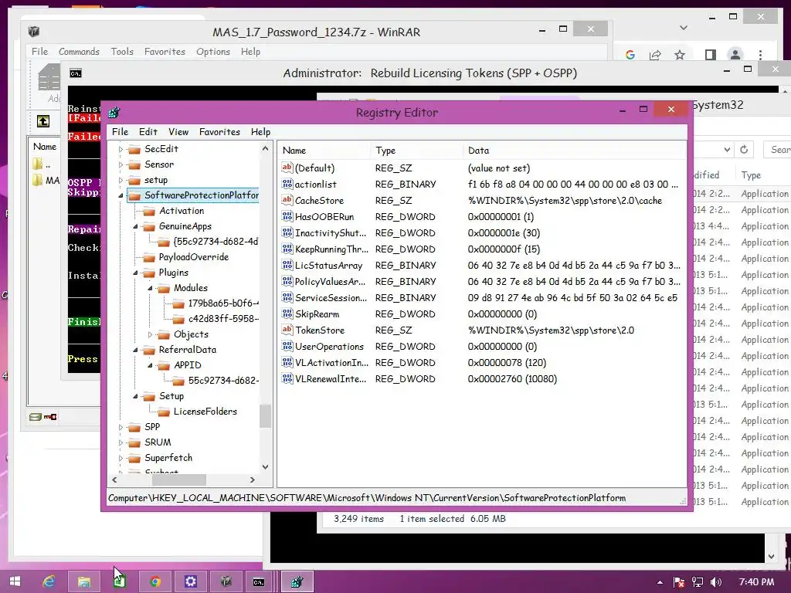
Task: Open the Registry Editor Help menu
Action: coord(260,131)
